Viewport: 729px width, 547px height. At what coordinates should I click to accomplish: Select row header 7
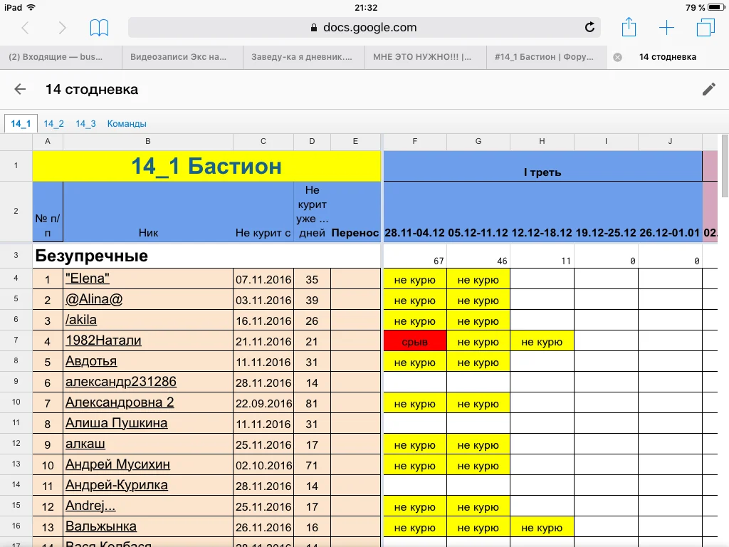pyautogui.click(x=16, y=340)
